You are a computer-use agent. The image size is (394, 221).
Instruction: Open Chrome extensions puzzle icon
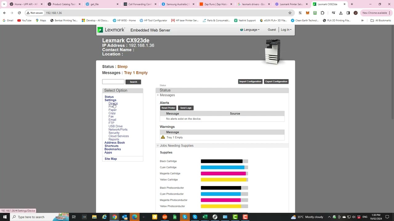(x=322, y=13)
